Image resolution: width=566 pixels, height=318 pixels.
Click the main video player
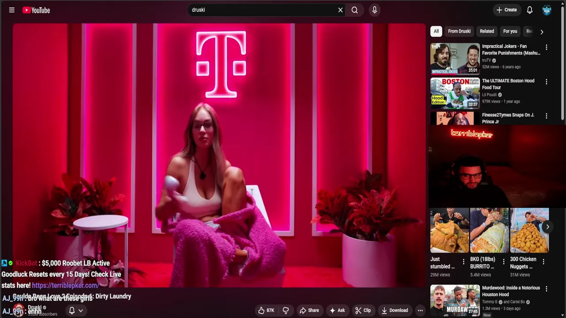coord(219,155)
